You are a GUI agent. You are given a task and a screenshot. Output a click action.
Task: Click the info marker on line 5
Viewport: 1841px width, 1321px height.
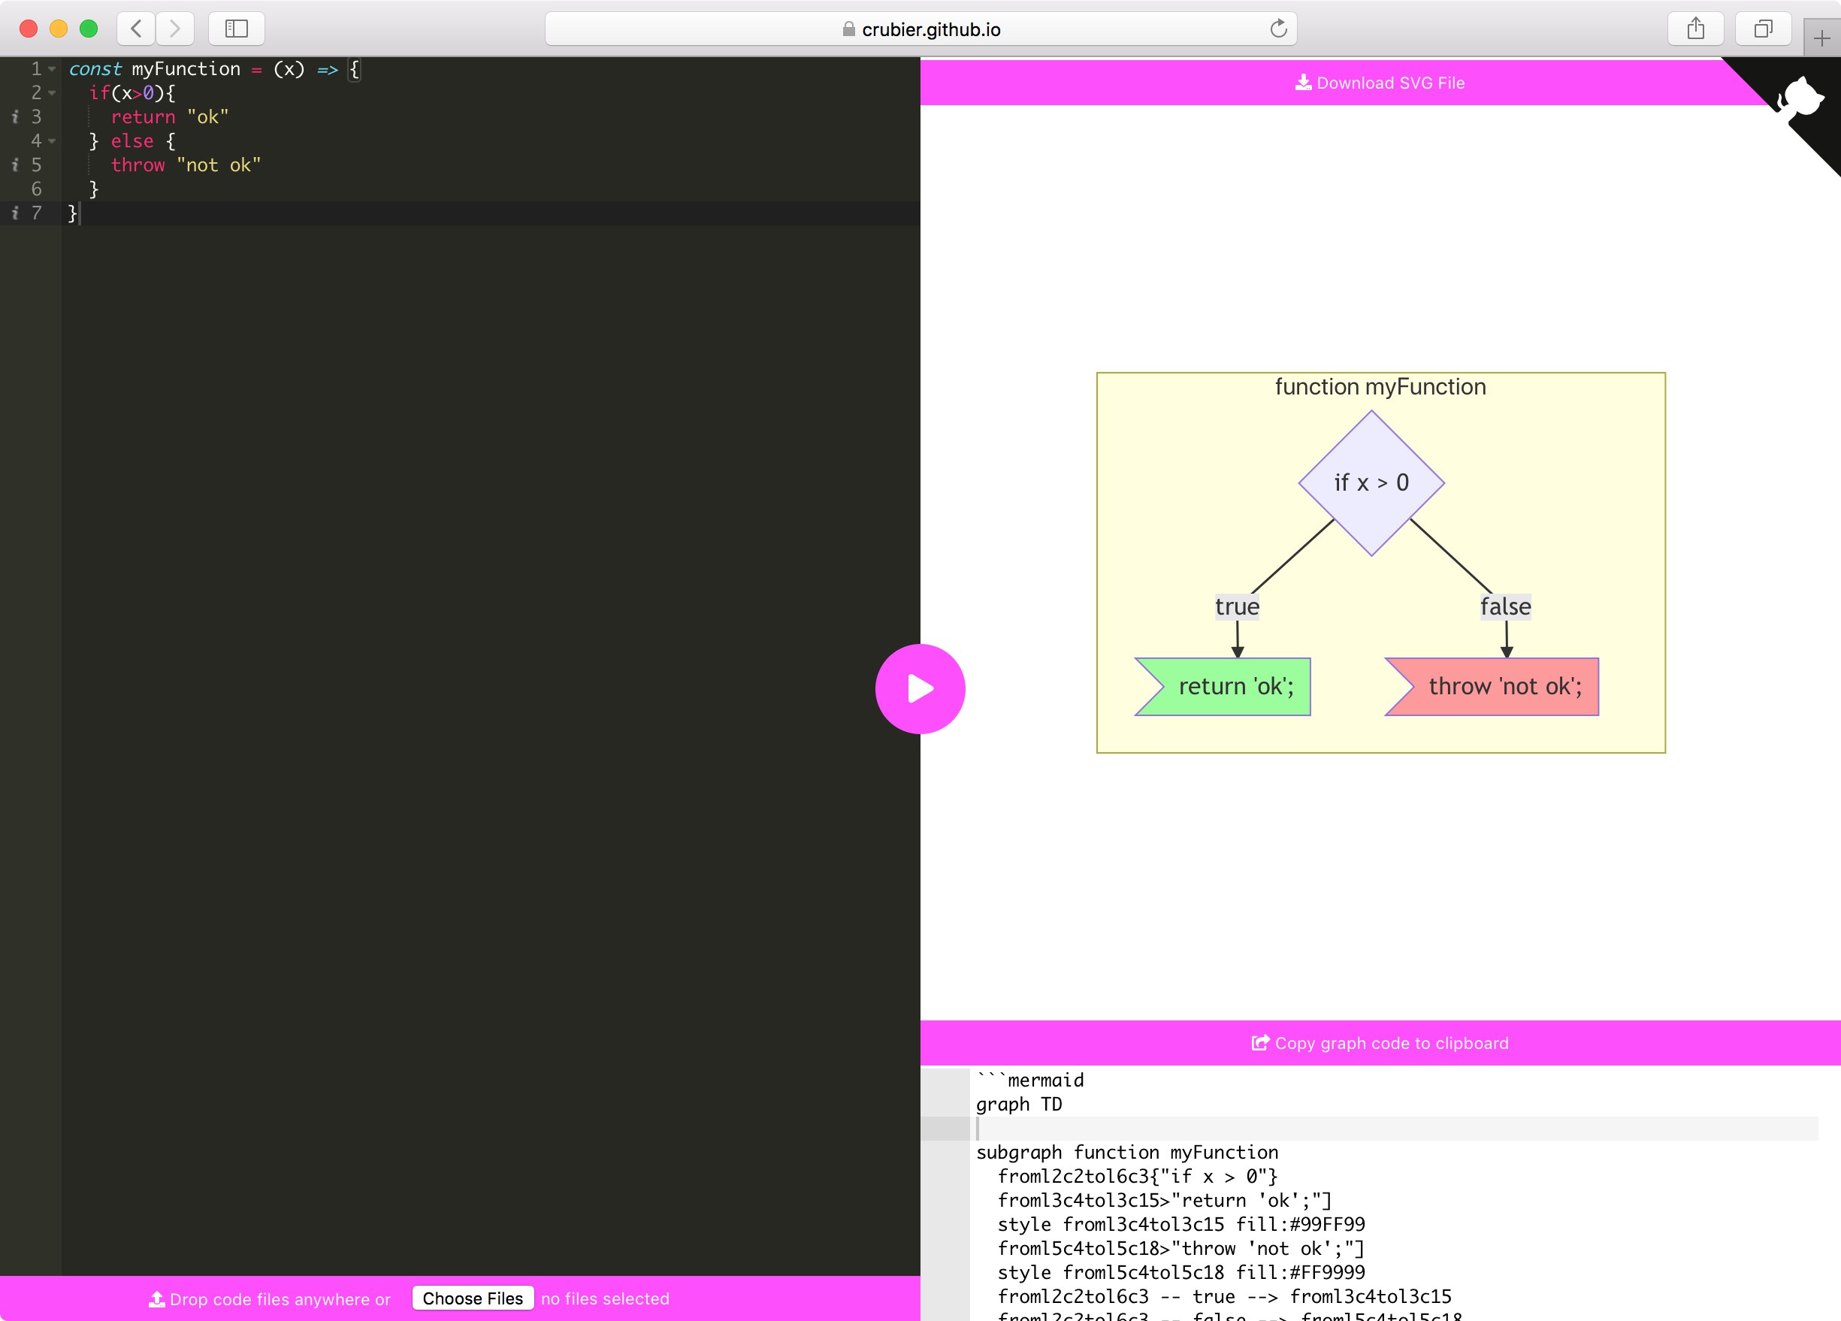(x=14, y=165)
